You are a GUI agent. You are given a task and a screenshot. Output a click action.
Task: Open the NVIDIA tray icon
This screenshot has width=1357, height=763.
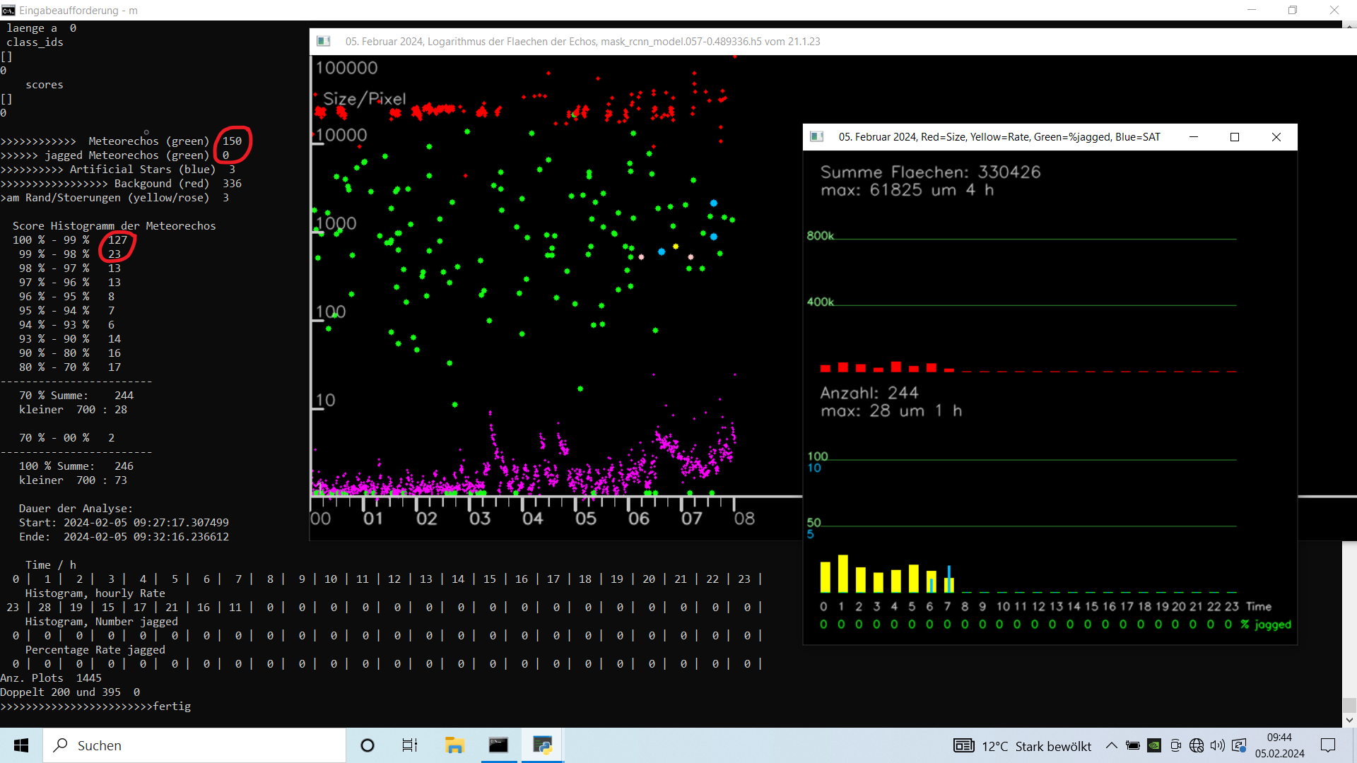pos(1154,745)
